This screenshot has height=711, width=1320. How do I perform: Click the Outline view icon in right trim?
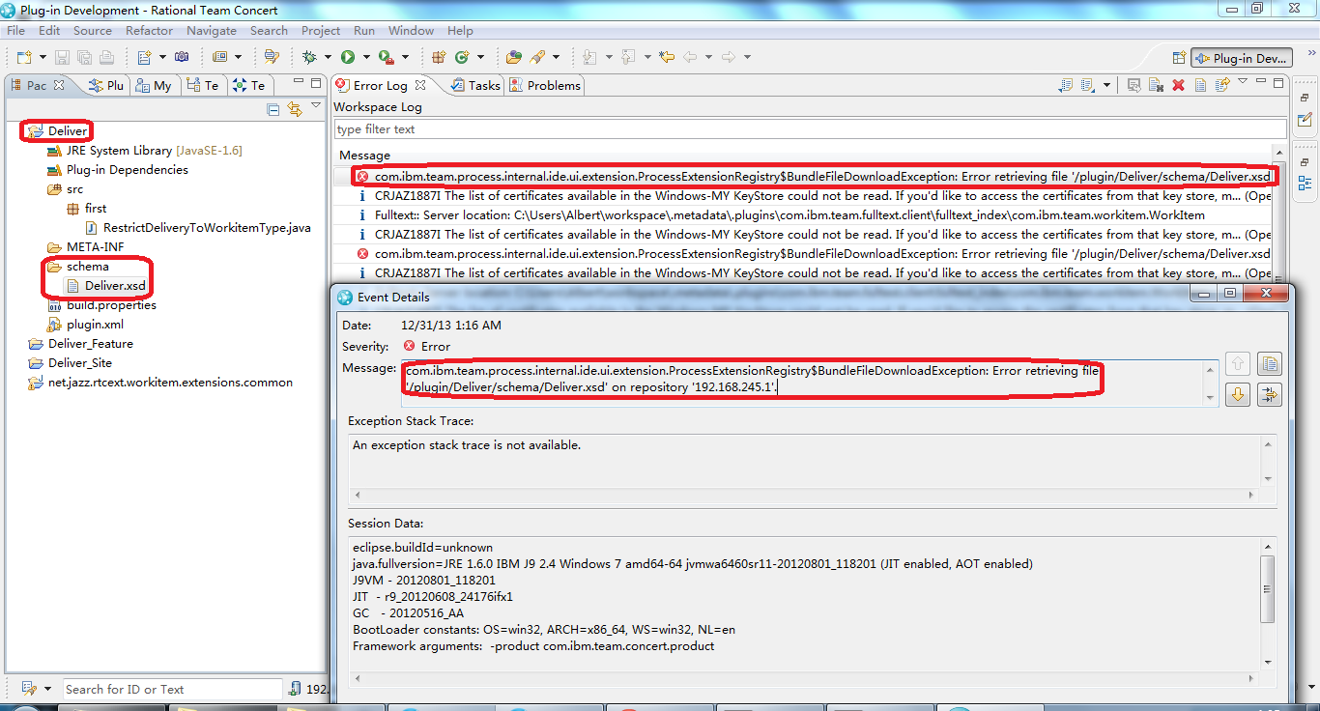coord(1306,184)
